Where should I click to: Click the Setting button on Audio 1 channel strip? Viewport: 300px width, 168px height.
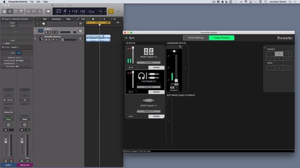(8, 90)
